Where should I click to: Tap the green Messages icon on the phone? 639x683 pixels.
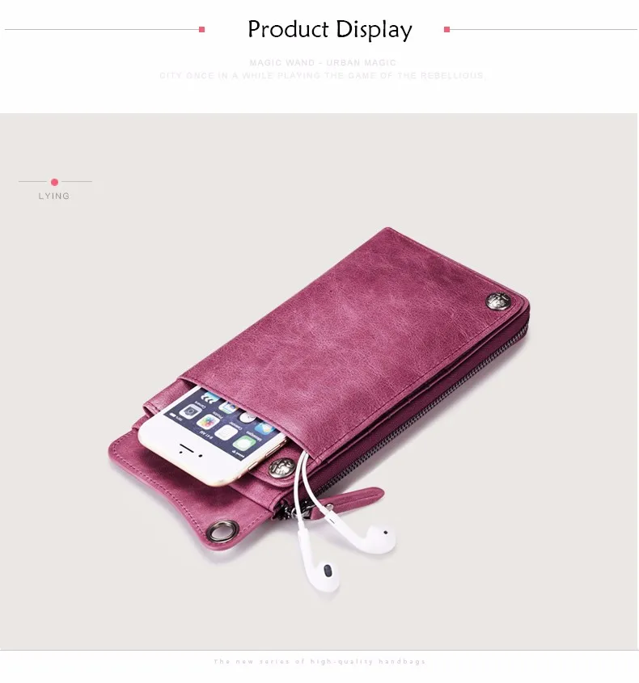point(244,443)
